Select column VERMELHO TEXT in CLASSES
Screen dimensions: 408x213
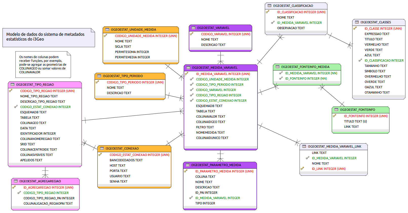pos(377,45)
